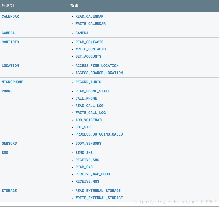Open the ACCESS_COARSE_LOCATION link
219x207 pixels.
(x=99, y=73)
